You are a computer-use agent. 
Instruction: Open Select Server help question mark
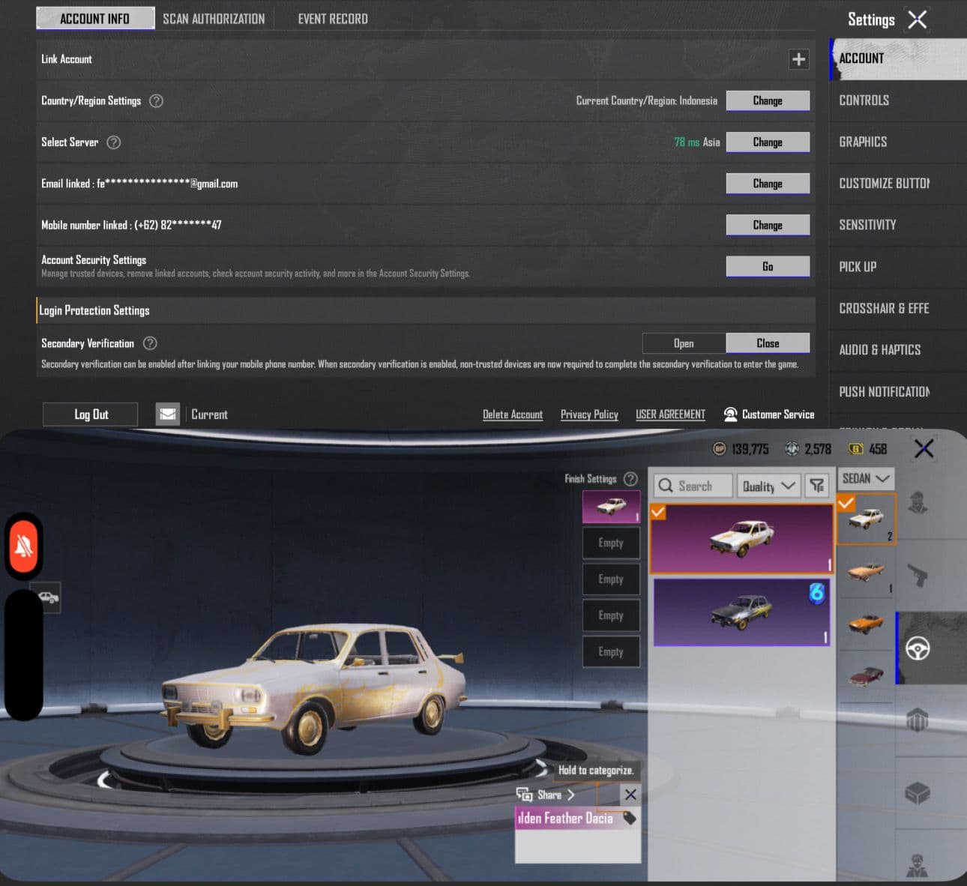point(113,142)
